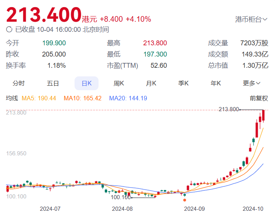This screenshot has width=275, height=216.
Task: Click the 总市值 value 1.30万亿
Action: point(256,66)
